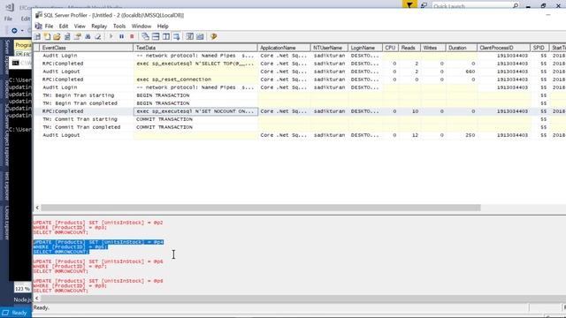The image size is (566, 318).
Task: Open the Visual Studio 123 % zoom dropdown
Action: point(22,289)
